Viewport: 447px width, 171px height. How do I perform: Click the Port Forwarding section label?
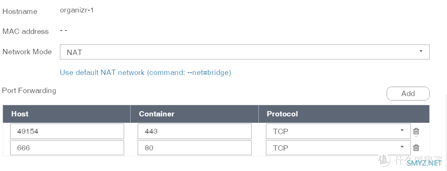(x=29, y=91)
